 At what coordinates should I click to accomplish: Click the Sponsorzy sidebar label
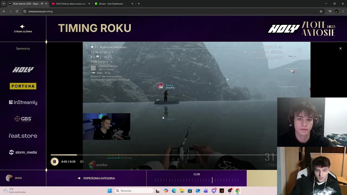(23, 48)
